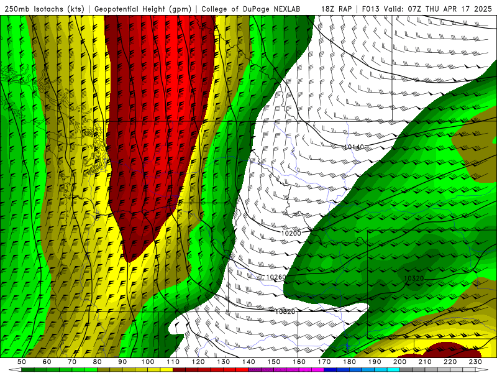The height and width of the screenshot is (373, 497).
Task: Click the '18Z RAP' model run label
Action: click(336, 9)
